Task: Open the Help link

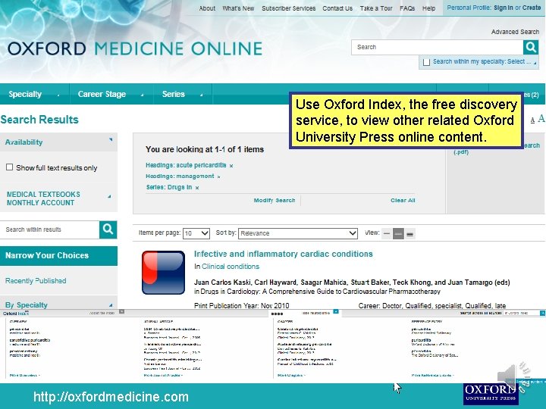Action: tap(428, 8)
